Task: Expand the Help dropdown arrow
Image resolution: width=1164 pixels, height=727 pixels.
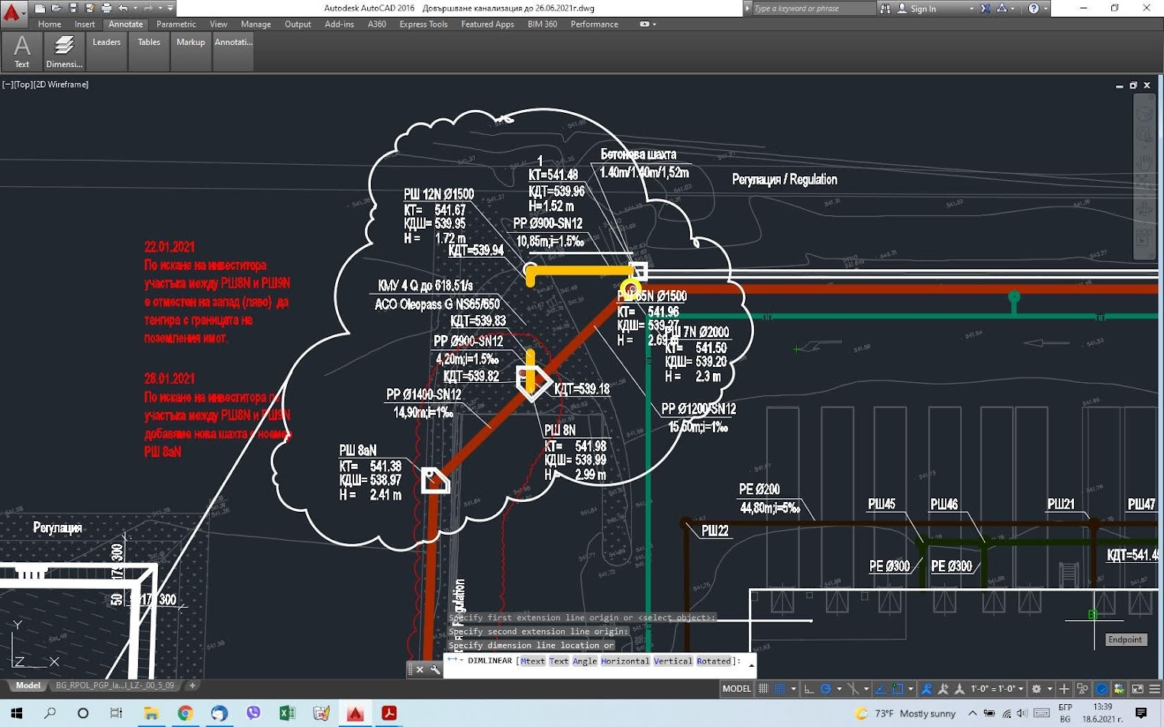Action: pos(1045,8)
